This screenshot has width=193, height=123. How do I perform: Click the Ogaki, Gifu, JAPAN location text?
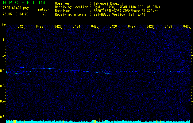point(127,7)
